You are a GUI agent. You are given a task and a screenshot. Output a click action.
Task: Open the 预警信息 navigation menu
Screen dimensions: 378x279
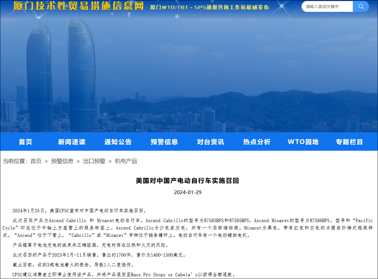point(164,142)
